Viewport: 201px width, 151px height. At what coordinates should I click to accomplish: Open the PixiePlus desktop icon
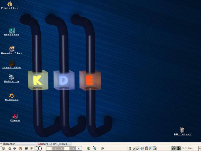click(10, 6)
